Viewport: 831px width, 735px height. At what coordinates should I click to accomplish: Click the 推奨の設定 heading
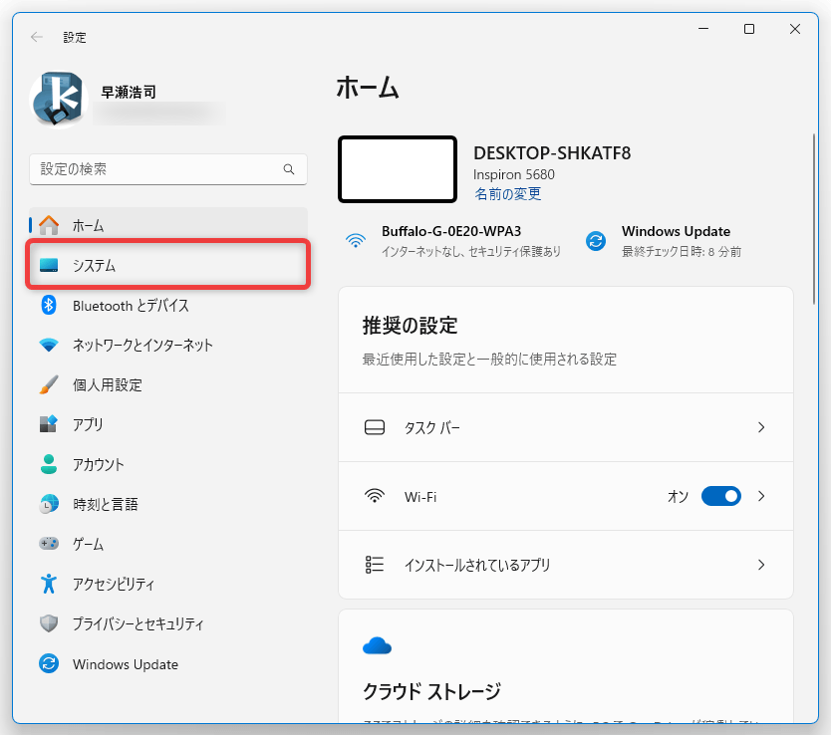pos(410,325)
